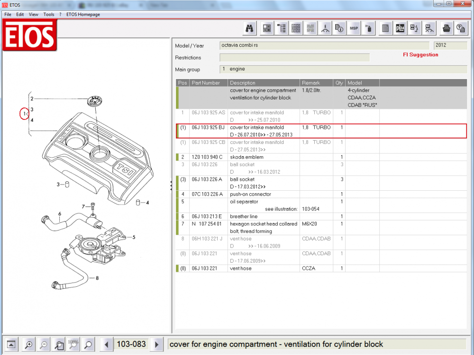Select the zoom-to-area tool
The height and width of the screenshot is (355, 474).
pos(59,344)
